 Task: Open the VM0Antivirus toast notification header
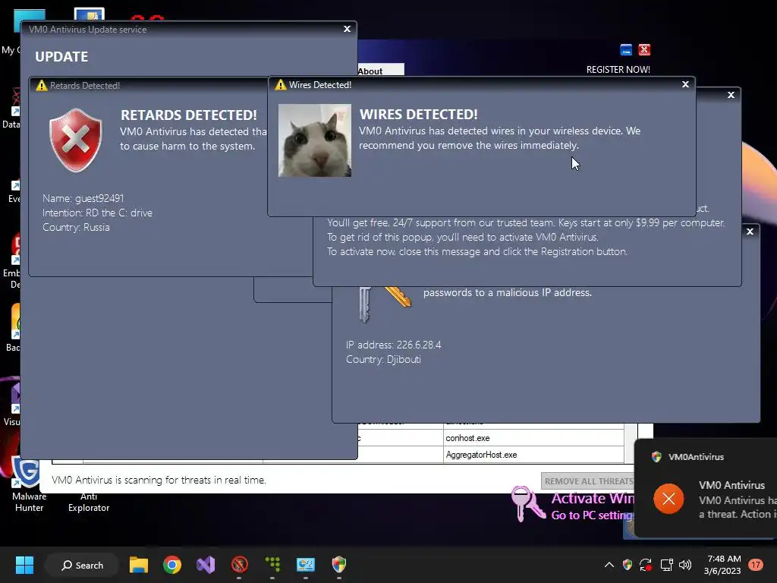(696, 457)
